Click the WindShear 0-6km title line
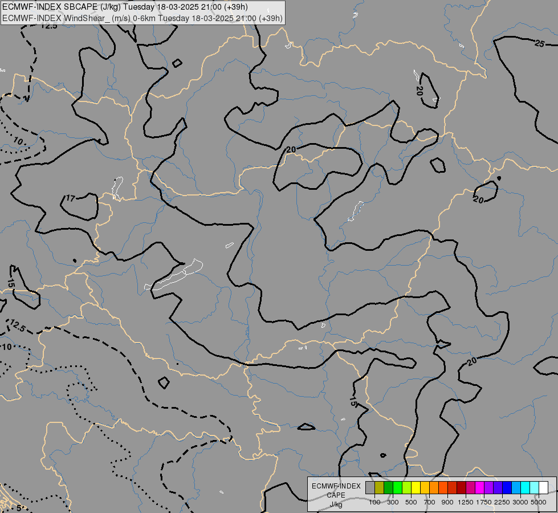This screenshot has width=558, height=513. [142, 18]
